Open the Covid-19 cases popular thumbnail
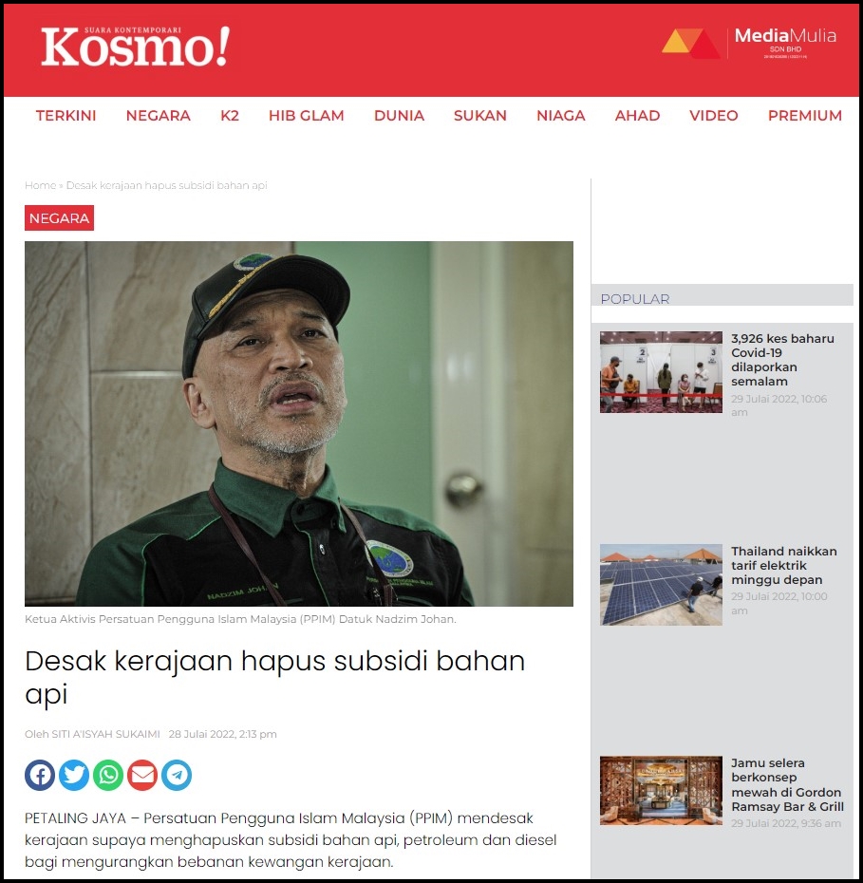This screenshot has height=883, width=863. (x=661, y=371)
